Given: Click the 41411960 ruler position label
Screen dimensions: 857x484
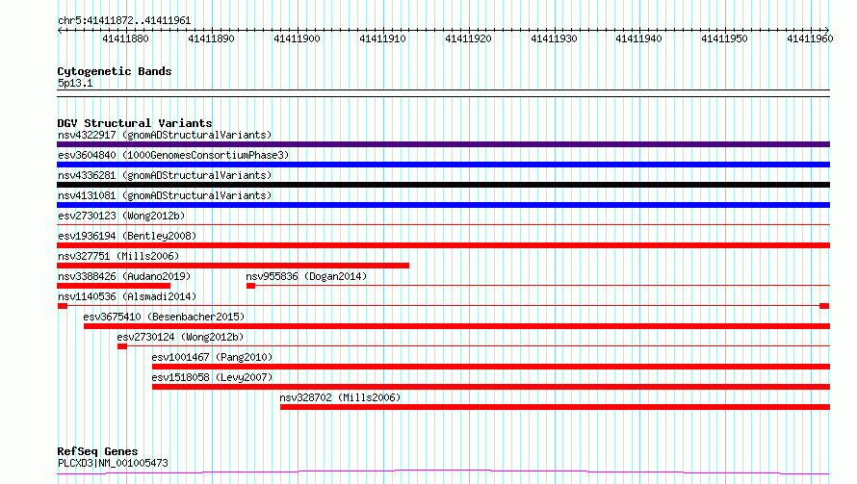Looking at the screenshot, I should pyautogui.click(x=810, y=38).
